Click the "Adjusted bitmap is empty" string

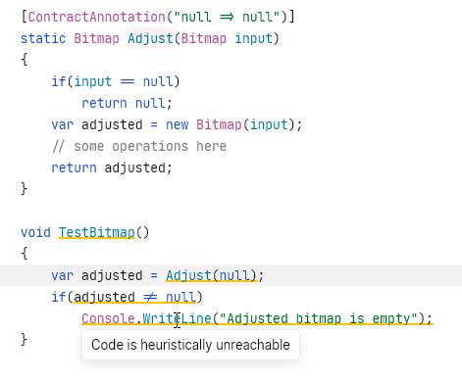[319, 318]
